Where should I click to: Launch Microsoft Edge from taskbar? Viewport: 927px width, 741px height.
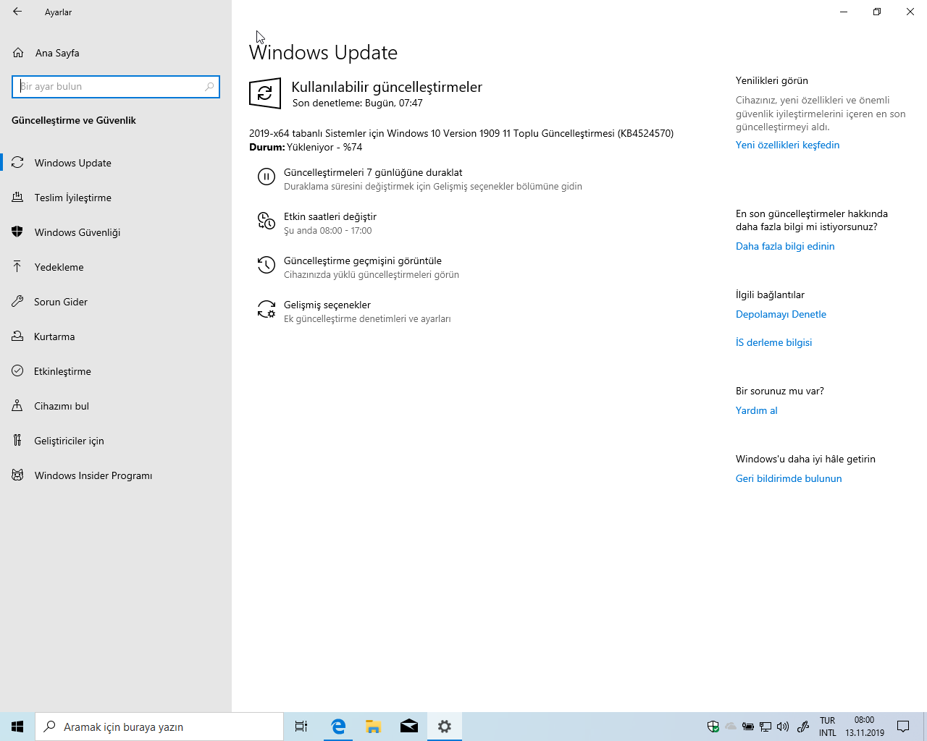coord(338,727)
